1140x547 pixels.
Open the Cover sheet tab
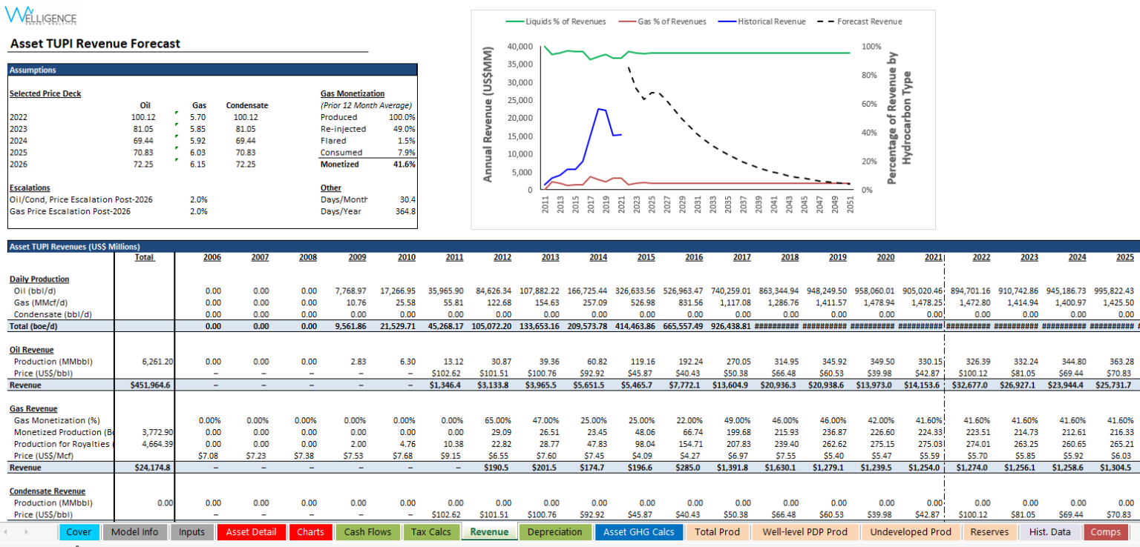click(79, 532)
